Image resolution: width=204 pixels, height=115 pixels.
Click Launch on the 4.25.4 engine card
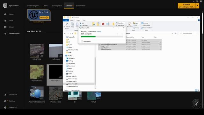click(43, 17)
